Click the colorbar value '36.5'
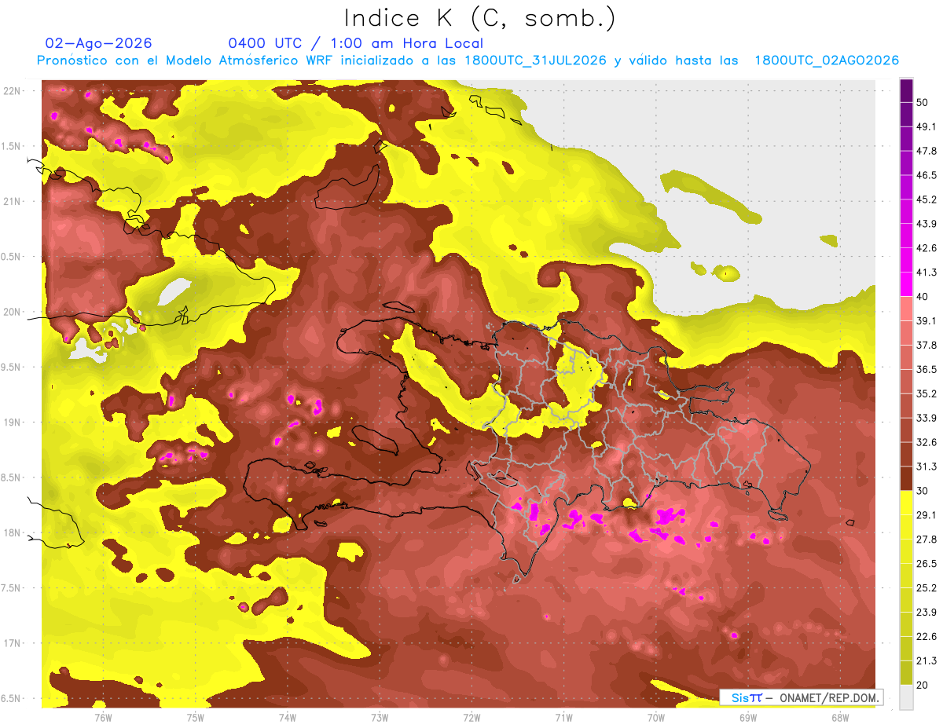This screenshot has height=728, width=943. [926, 369]
